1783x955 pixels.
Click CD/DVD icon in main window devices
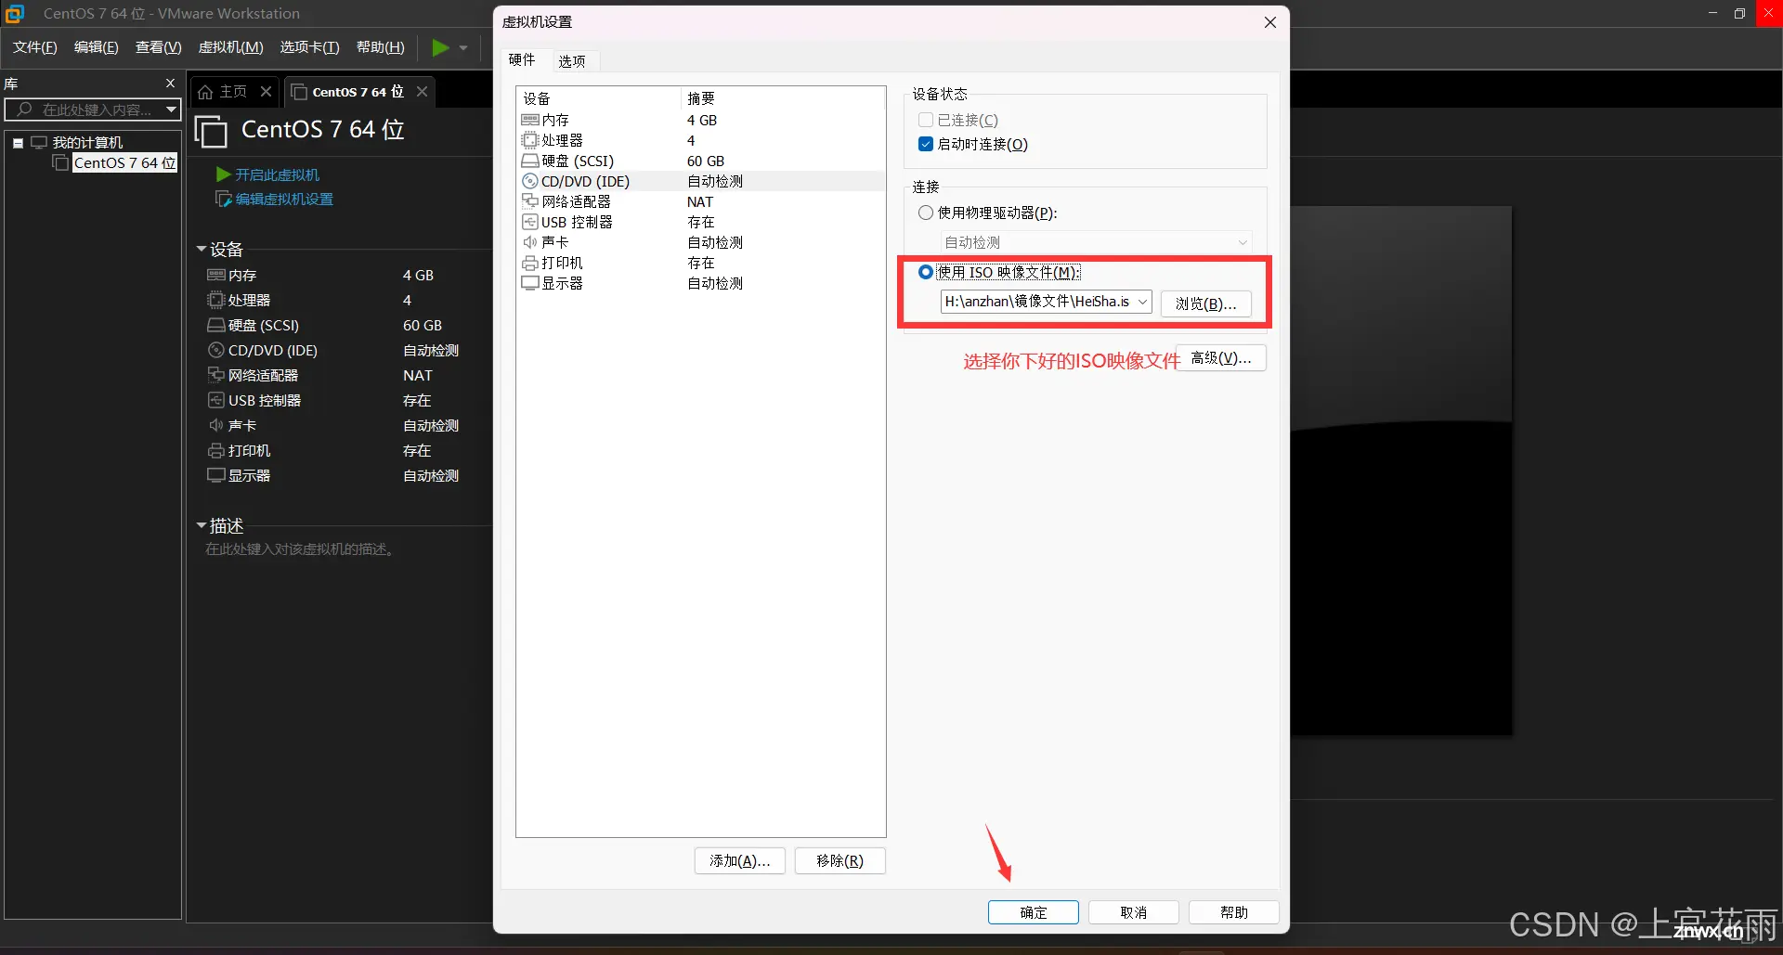215,350
